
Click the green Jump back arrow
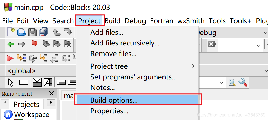(11, 44)
